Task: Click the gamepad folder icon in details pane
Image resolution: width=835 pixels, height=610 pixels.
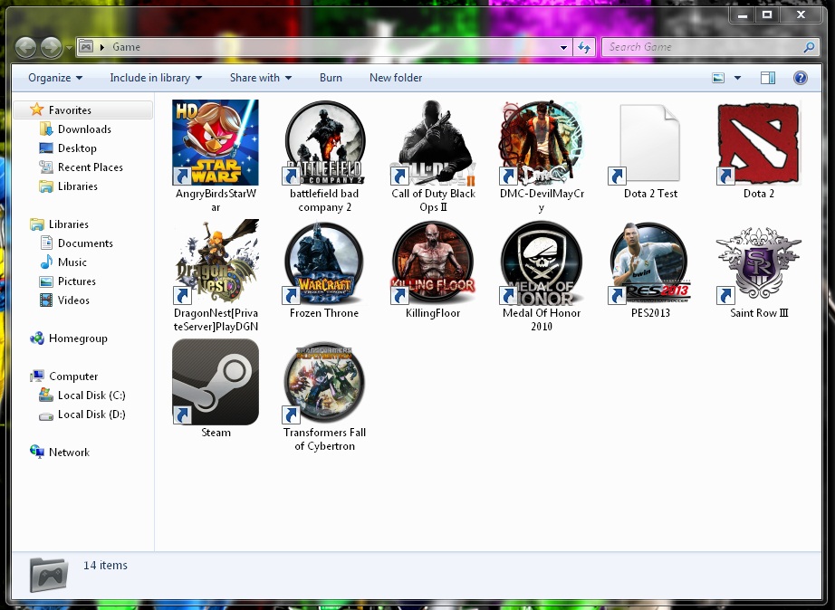Action: [49, 575]
